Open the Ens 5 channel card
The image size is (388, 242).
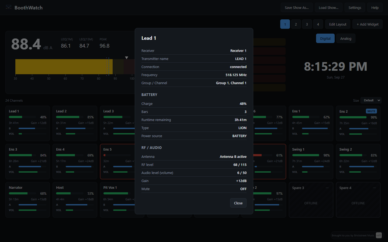point(117,162)
